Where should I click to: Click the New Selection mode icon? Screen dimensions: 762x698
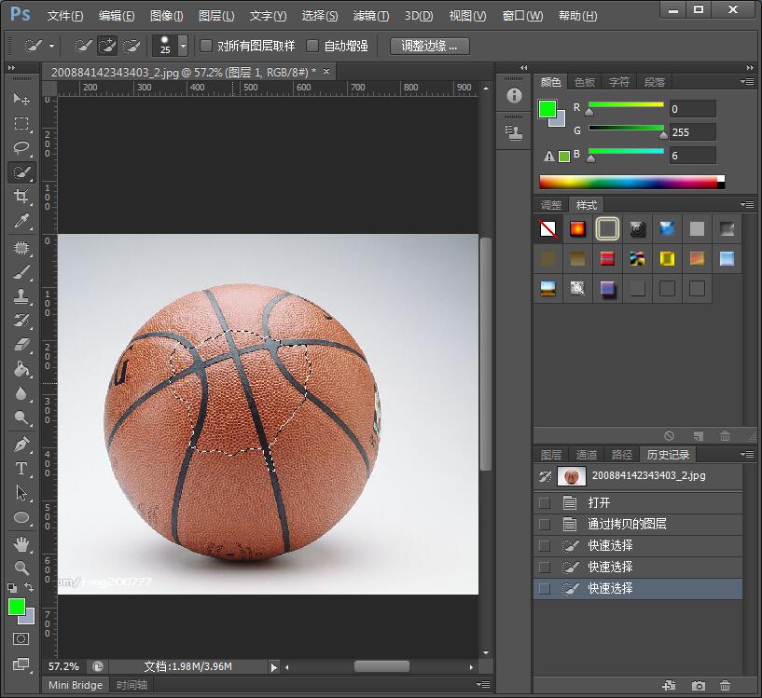coord(83,46)
